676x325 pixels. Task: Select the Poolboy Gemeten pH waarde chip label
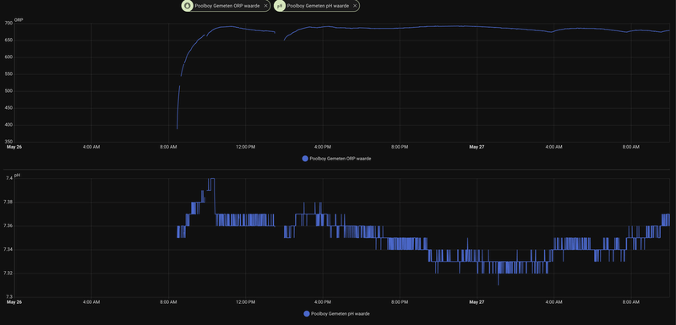coord(318,6)
